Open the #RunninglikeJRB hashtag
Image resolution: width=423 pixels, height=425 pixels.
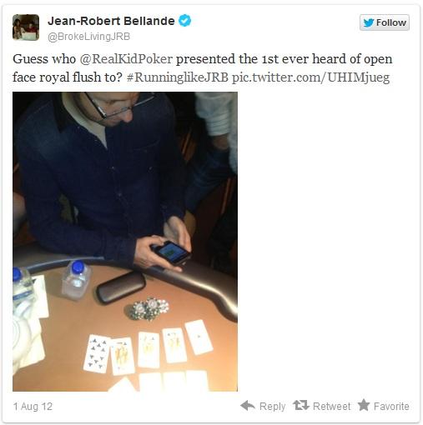point(178,77)
